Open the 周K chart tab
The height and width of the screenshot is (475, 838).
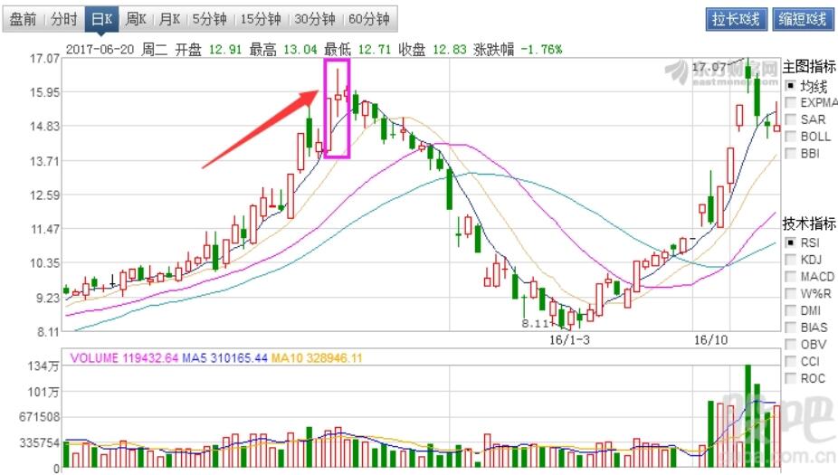(x=136, y=19)
